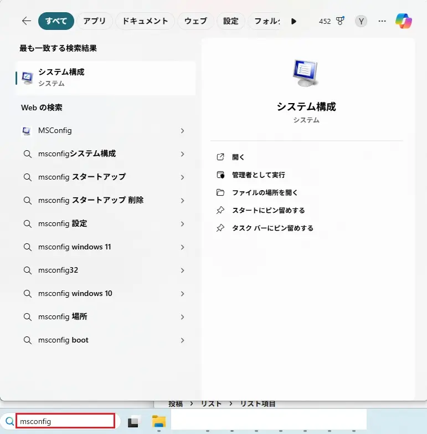427x434 pixels.
Task: Choose タスク バーにピン留めする
Action: pos(272,228)
